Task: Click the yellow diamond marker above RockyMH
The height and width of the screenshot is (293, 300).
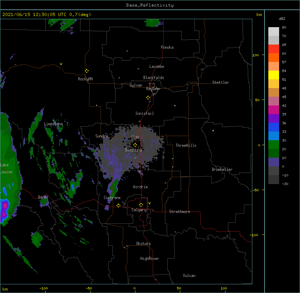Action: click(x=87, y=71)
